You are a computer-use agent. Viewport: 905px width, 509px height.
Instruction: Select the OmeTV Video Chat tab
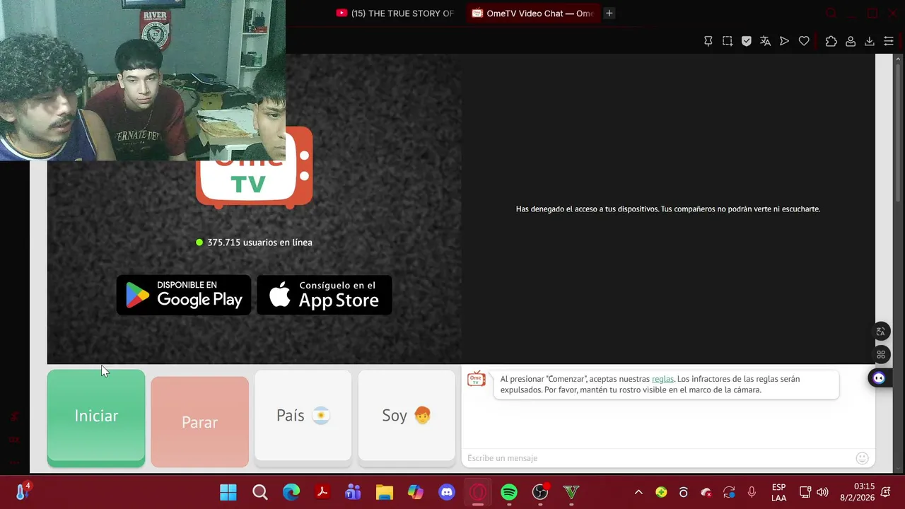[533, 13]
